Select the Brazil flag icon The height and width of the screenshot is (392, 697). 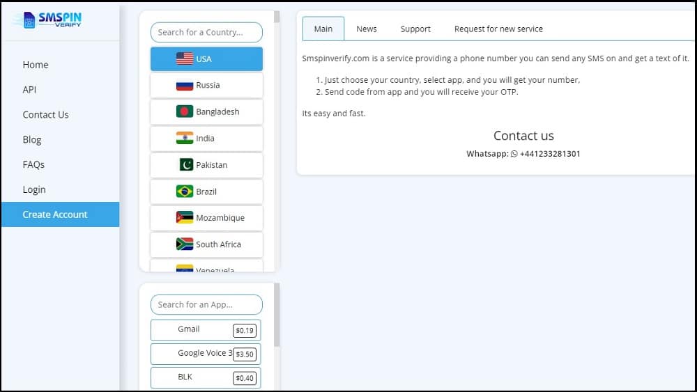[x=185, y=191]
